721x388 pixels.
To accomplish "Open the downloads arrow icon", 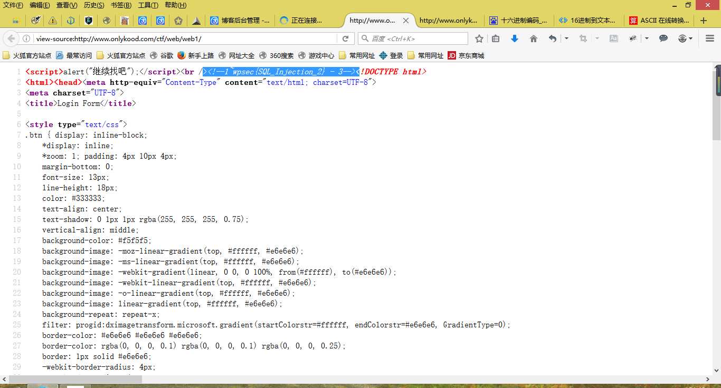I will click(x=515, y=38).
